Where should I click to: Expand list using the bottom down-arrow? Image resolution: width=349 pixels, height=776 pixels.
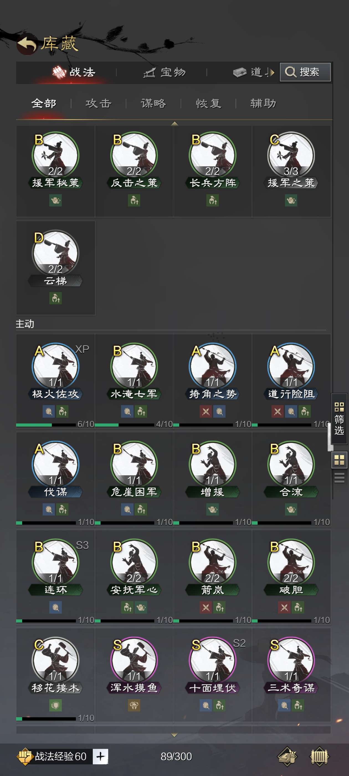coord(174,735)
